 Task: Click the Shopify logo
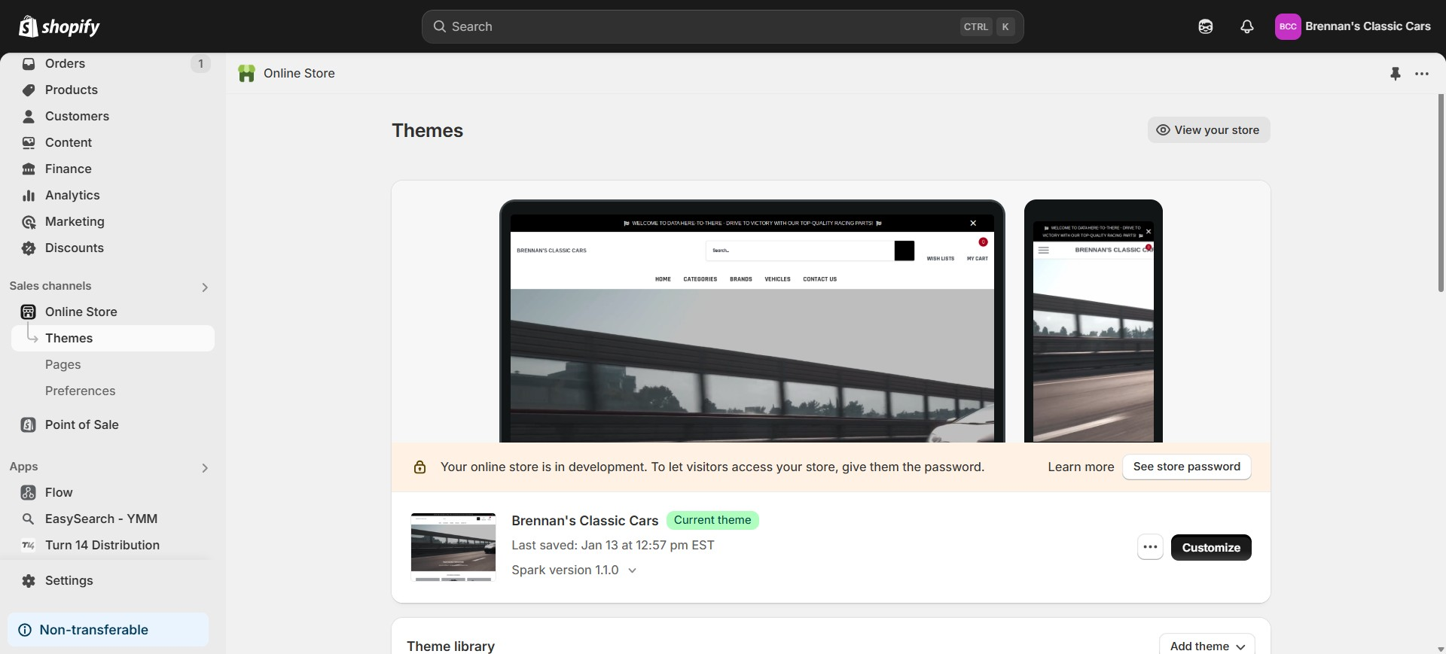[x=59, y=26]
